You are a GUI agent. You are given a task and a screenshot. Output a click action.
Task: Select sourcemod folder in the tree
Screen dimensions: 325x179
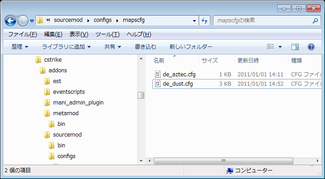point(67,135)
